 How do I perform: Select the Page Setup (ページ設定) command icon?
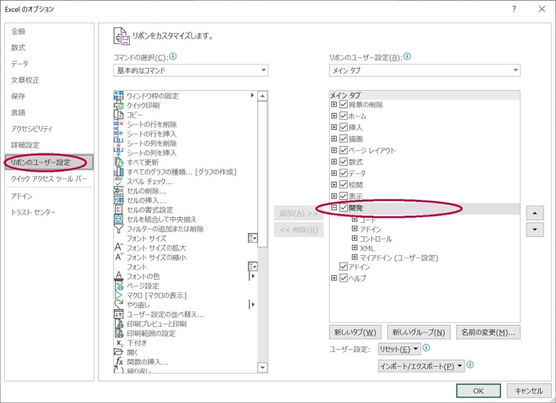[119, 286]
